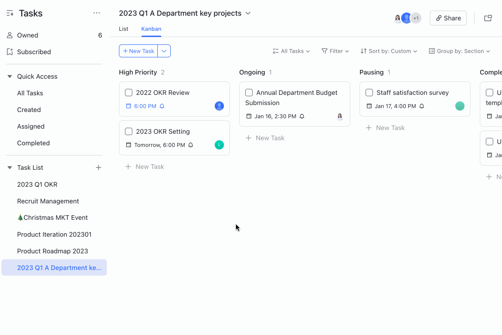Check off the 2023 OKR Setting task
This screenshot has width=502, height=335.
coord(129,131)
